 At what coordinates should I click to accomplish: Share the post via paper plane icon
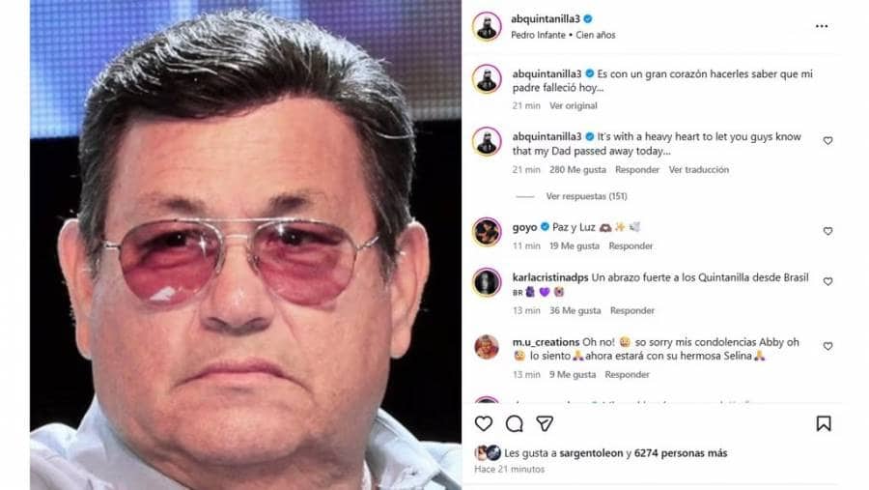point(545,423)
